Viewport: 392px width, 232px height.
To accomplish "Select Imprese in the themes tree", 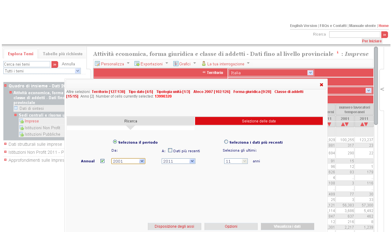I will pos(32,121).
